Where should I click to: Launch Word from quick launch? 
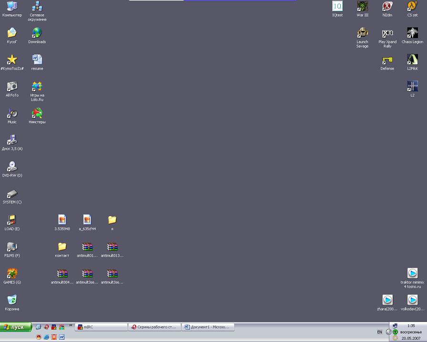click(62, 337)
